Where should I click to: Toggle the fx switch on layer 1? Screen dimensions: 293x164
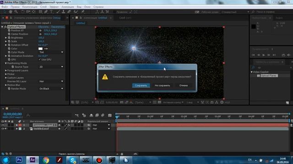(69, 125)
